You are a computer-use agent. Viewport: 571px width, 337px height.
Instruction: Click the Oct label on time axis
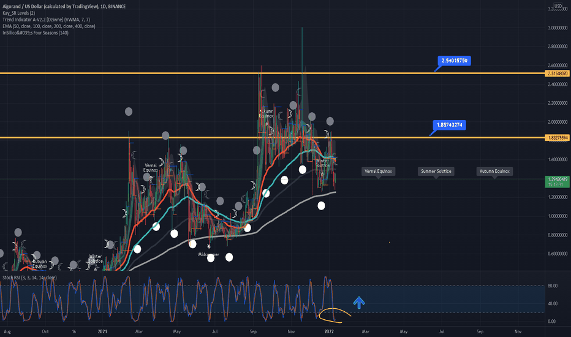[45, 331]
